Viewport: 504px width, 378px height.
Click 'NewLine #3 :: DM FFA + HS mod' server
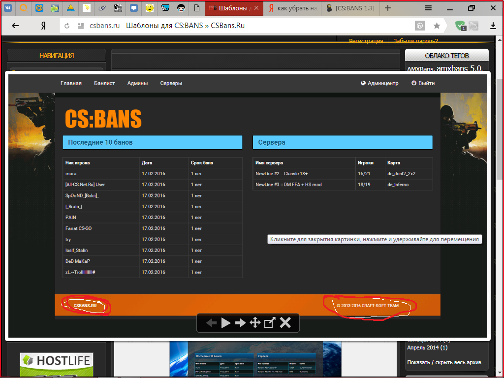tap(288, 185)
